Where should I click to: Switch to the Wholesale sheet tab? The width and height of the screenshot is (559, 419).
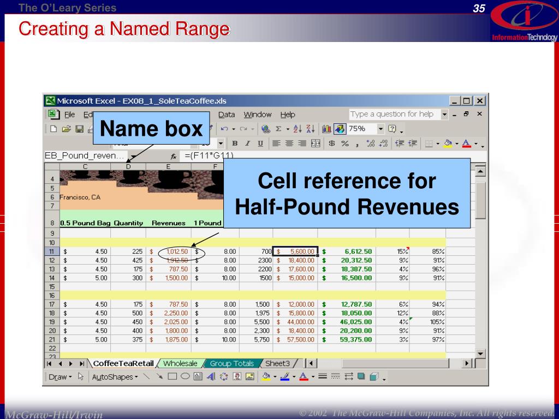coord(180,363)
